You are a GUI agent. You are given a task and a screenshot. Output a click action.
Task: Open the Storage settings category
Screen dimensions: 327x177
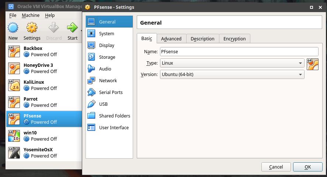(109, 57)
